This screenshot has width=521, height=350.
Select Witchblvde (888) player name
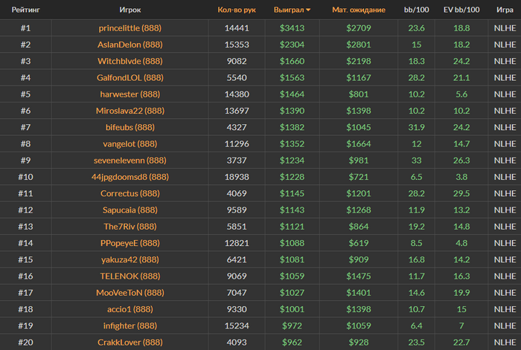coord(130,62)
